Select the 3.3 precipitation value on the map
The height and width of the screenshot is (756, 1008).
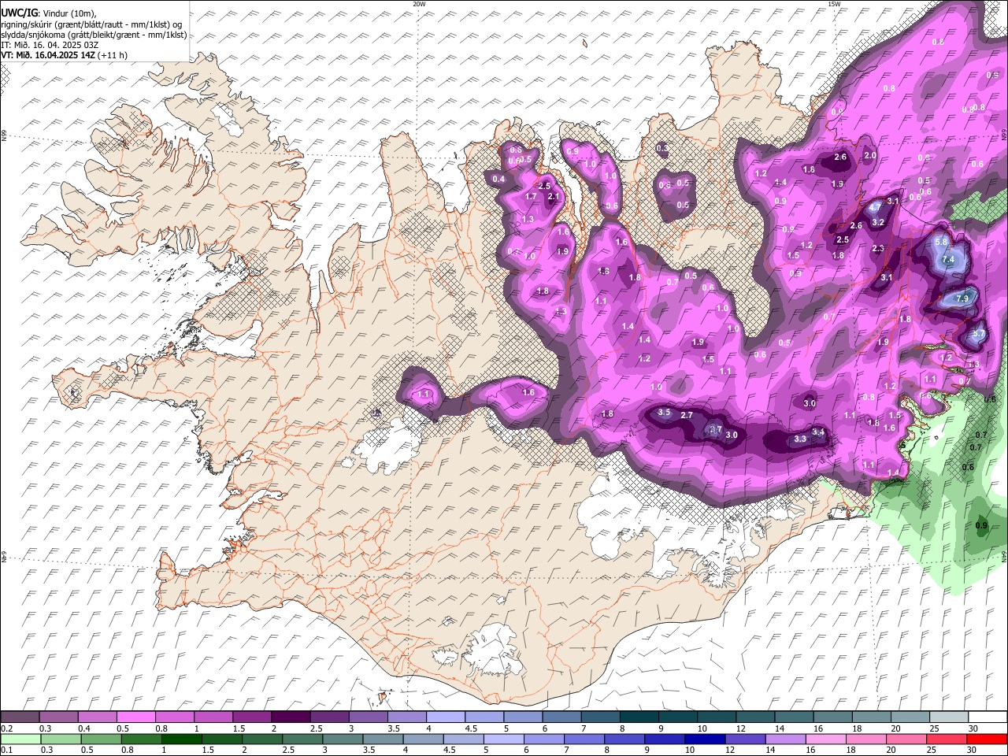tap(800, 439)
